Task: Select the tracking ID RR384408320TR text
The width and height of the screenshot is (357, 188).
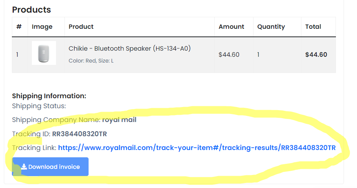Action: click(x=79, y=134)
